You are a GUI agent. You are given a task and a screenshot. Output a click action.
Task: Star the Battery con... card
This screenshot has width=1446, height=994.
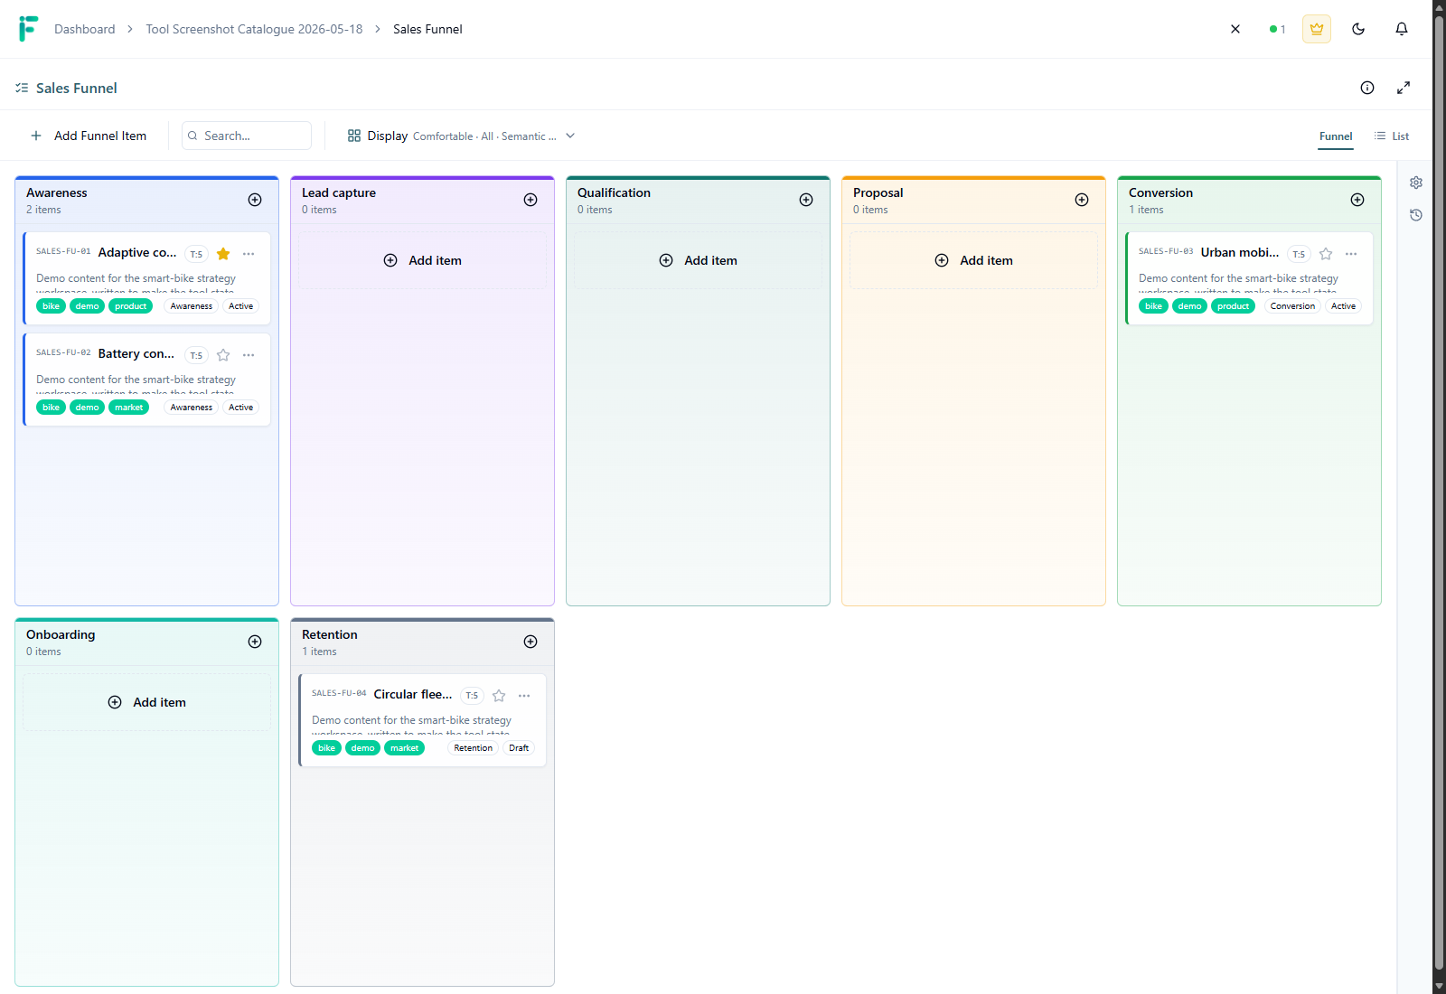[223, 355]
